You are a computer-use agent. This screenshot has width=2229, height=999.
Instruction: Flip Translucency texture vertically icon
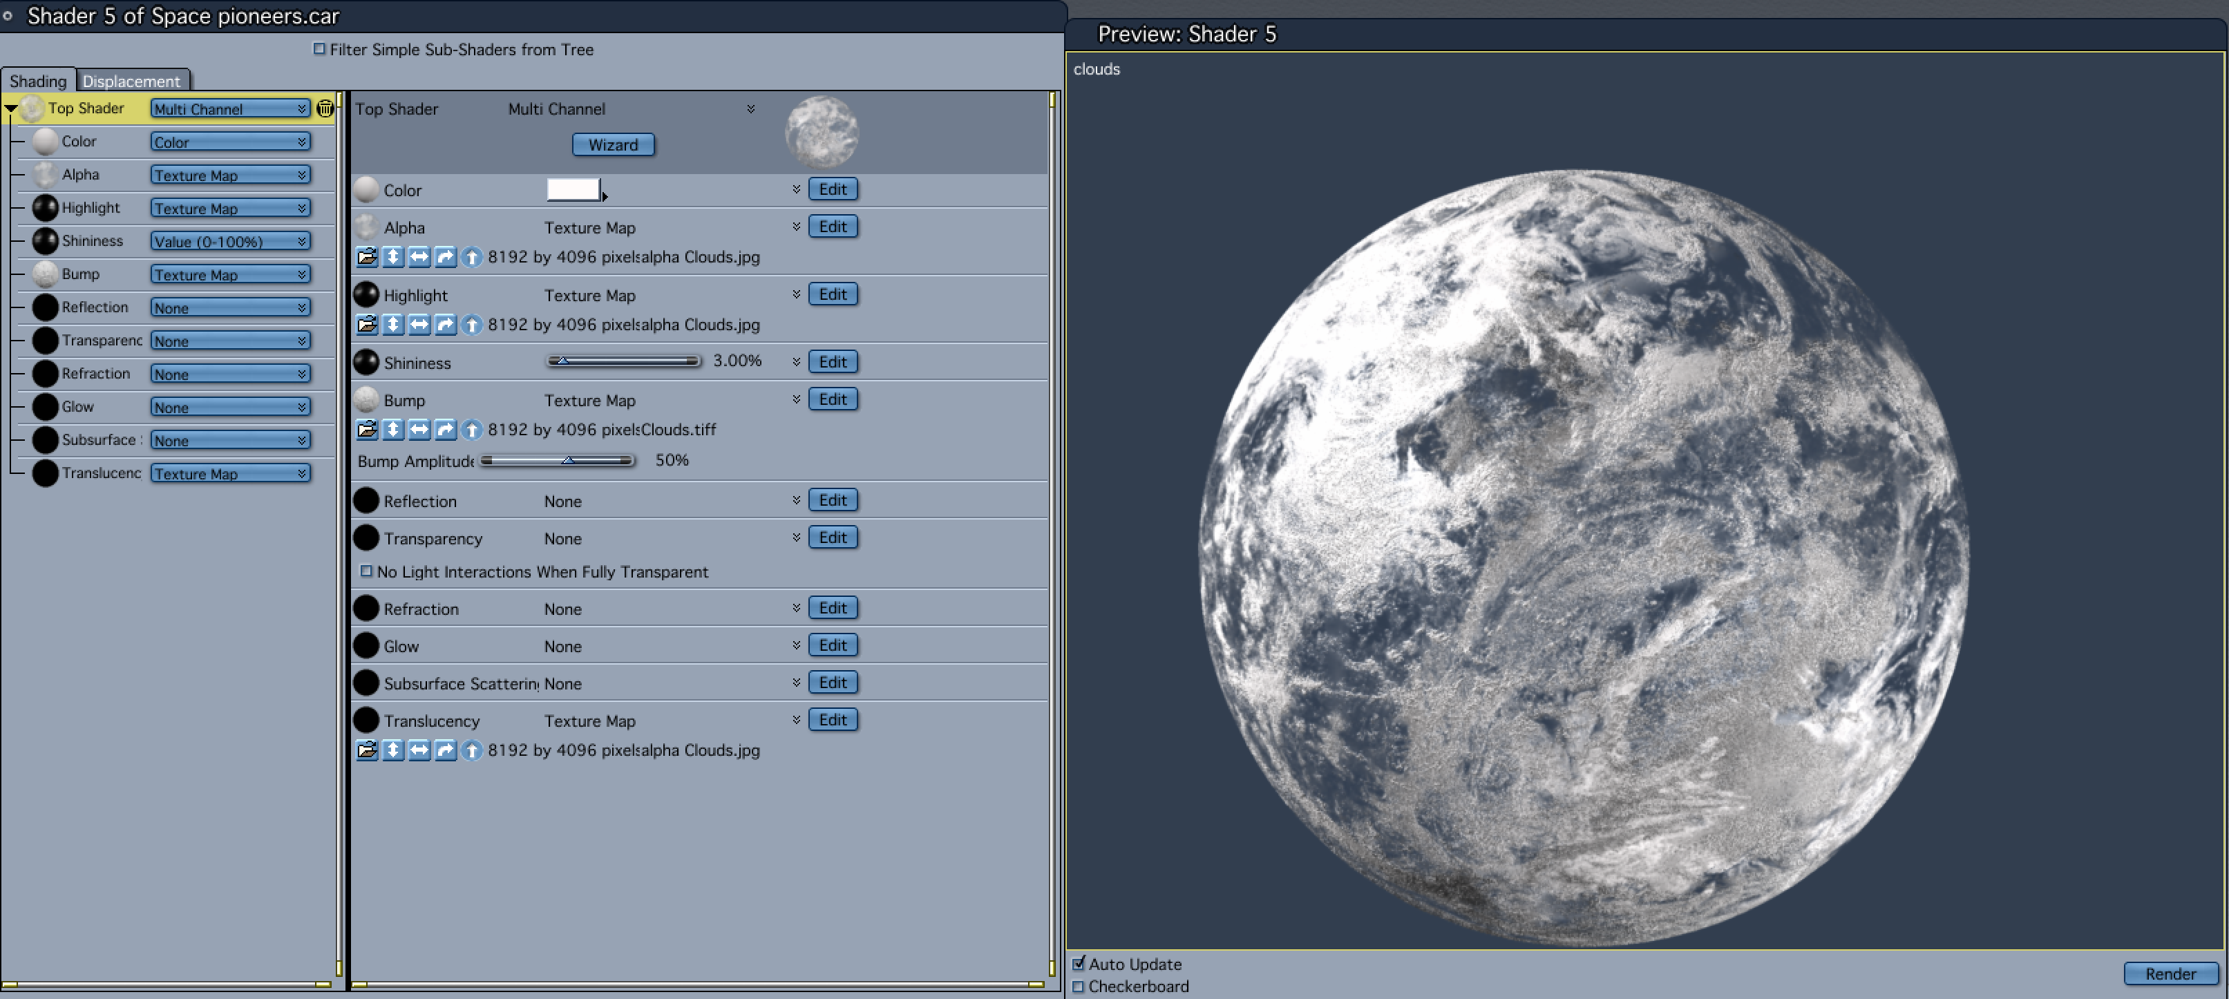(x=393, y=750)
